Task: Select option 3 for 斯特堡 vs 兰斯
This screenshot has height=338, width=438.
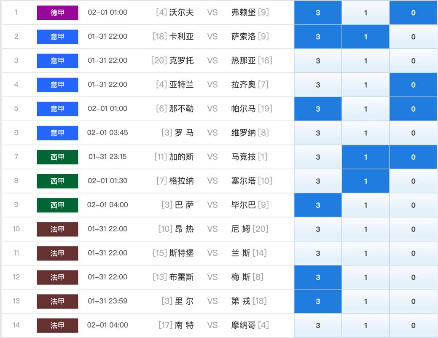Action: click(x=318, y=253)
